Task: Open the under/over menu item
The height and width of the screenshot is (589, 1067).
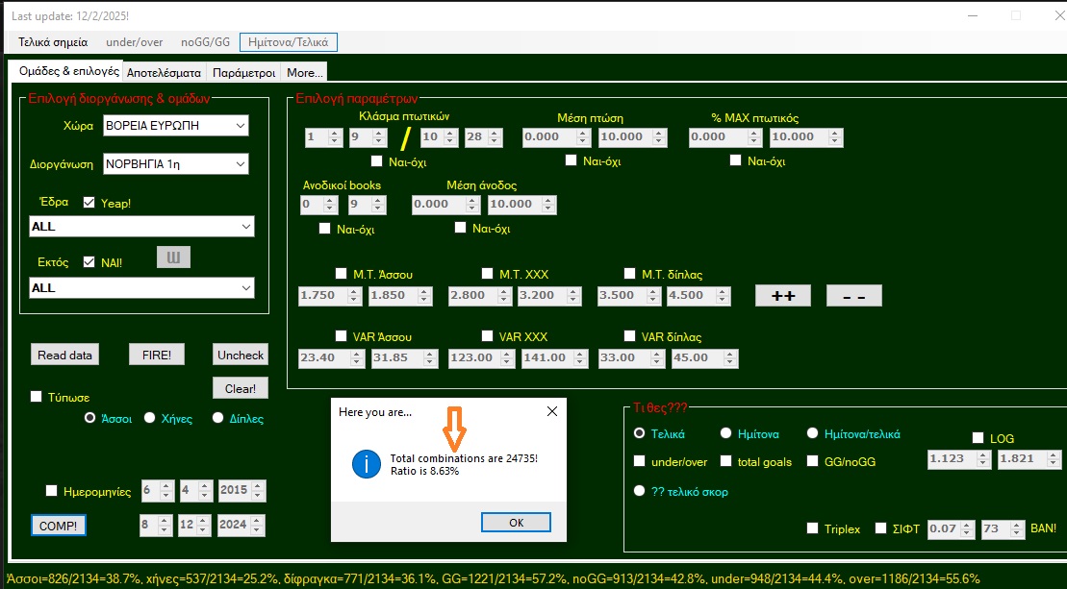Action: [x=134, y=42]
